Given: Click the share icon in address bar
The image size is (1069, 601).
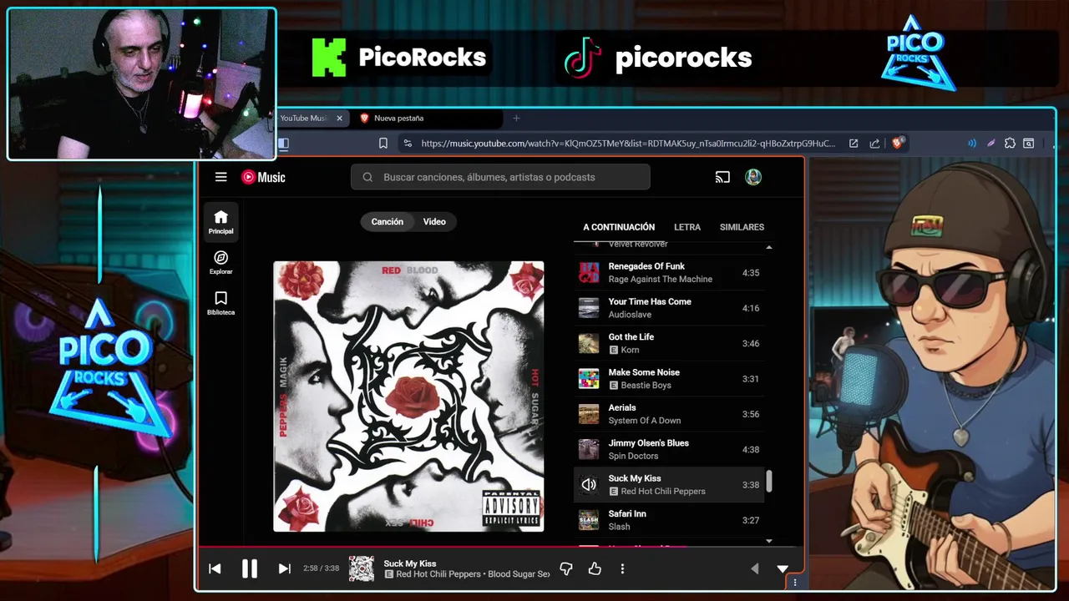Looking at the screenshot, I should 874,144.
